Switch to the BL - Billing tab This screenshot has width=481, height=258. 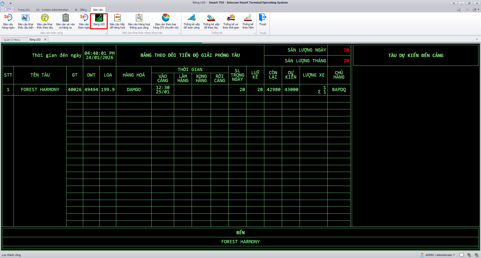coord(81,10)
